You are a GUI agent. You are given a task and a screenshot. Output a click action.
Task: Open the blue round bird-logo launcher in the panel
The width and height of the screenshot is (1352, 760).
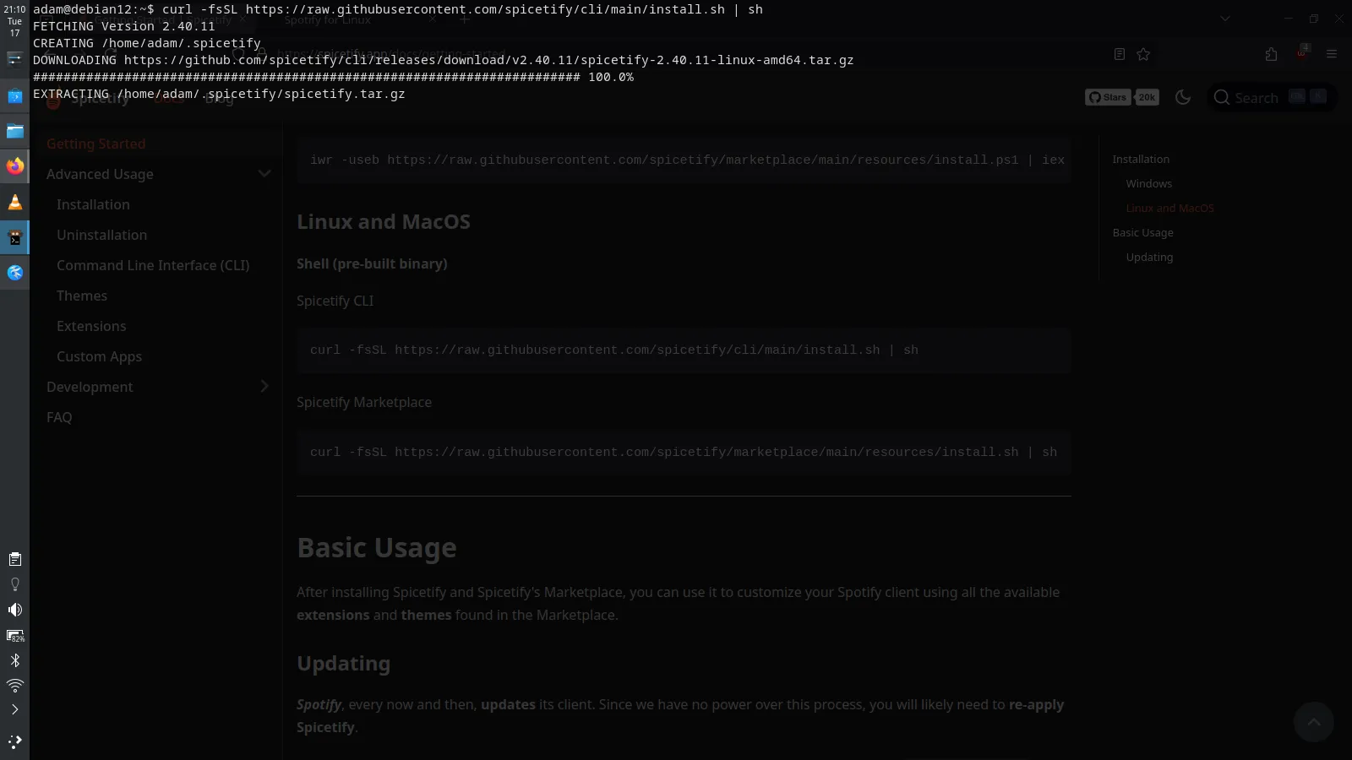click(x=14, y=273)
